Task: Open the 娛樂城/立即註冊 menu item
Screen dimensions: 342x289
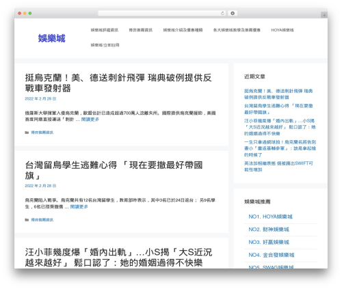Action: tap(105, 45)
